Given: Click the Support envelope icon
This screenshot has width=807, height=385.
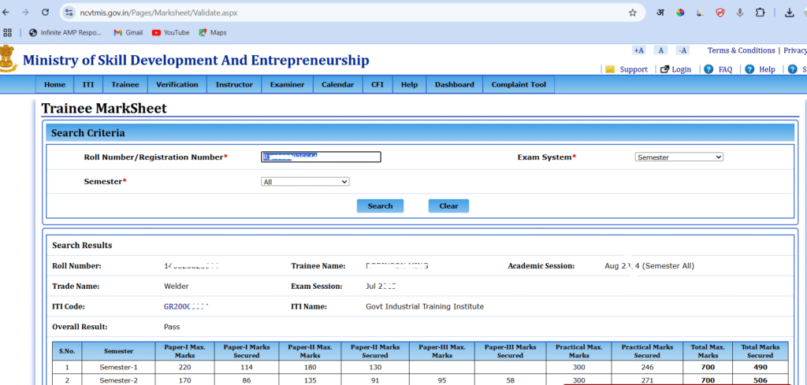Looking at the screenshot, I should (x=610, y=69).
